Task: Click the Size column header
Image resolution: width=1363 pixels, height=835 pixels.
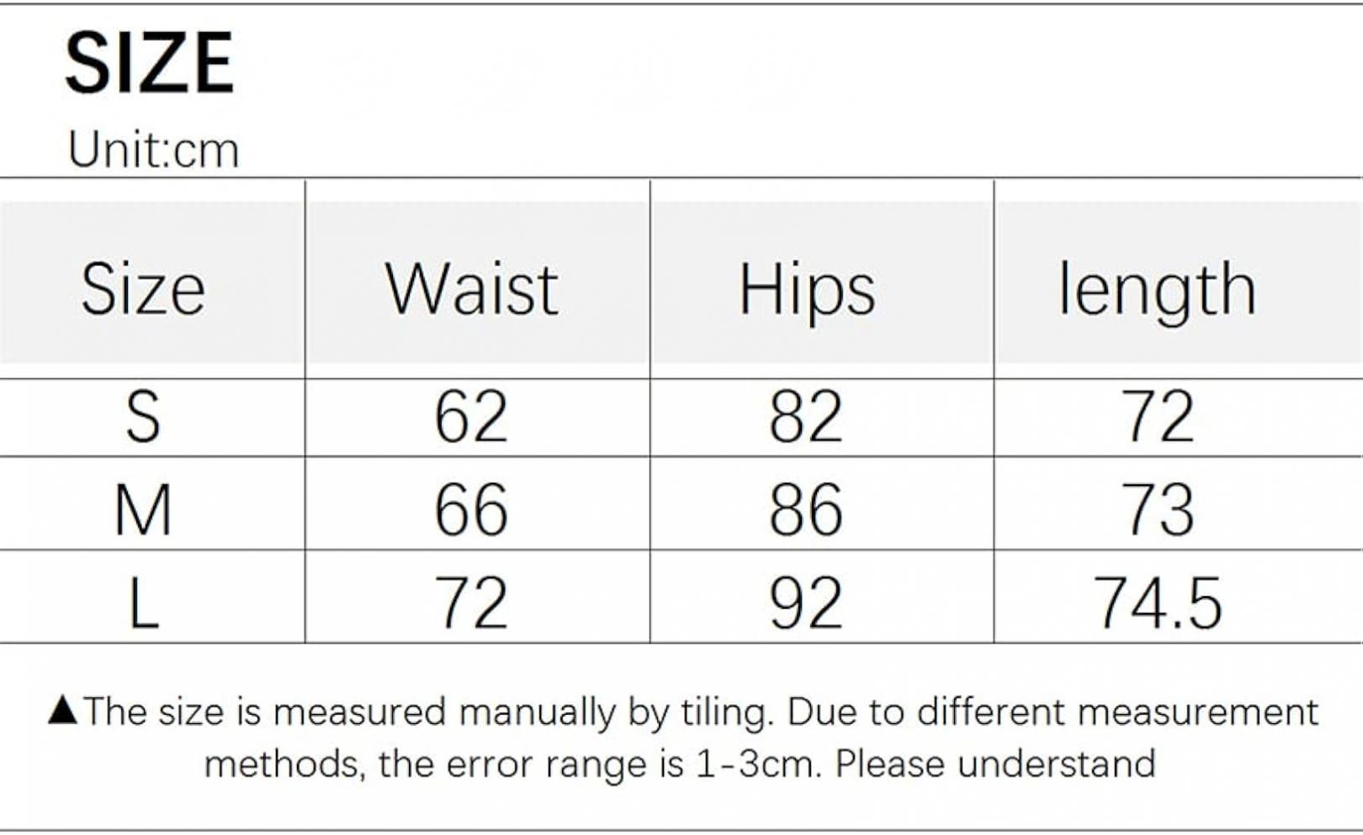Action: click(x=143, y=288)
